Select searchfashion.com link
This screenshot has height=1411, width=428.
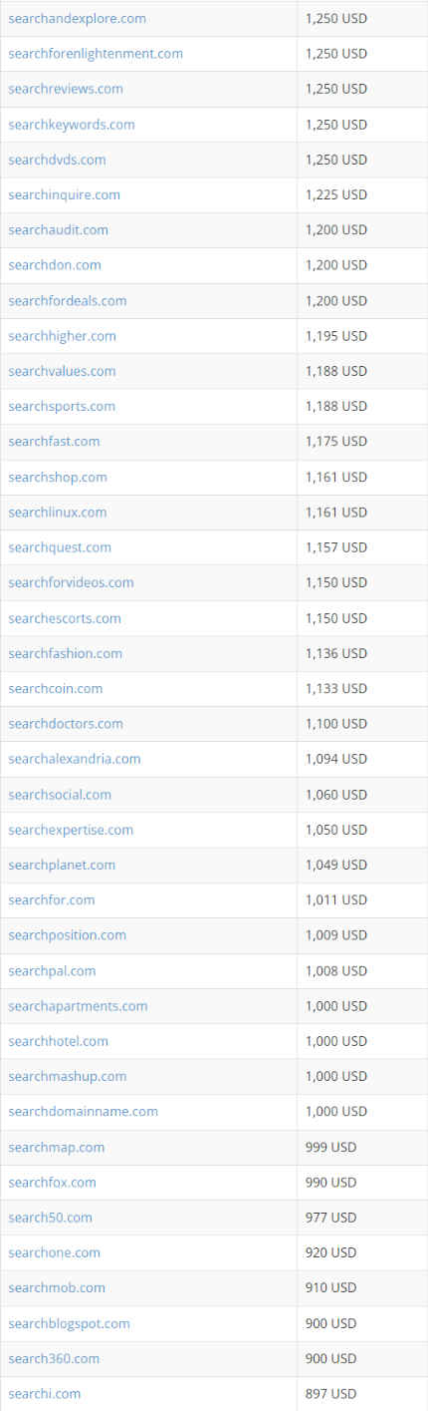pos(66,653)
